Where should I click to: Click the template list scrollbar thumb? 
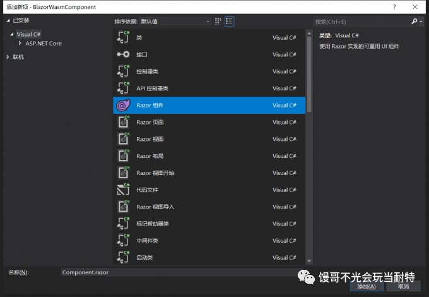tap(309, 75)
